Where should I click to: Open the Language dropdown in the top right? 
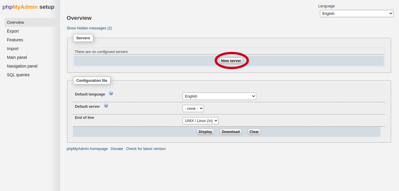pos(356,13)
